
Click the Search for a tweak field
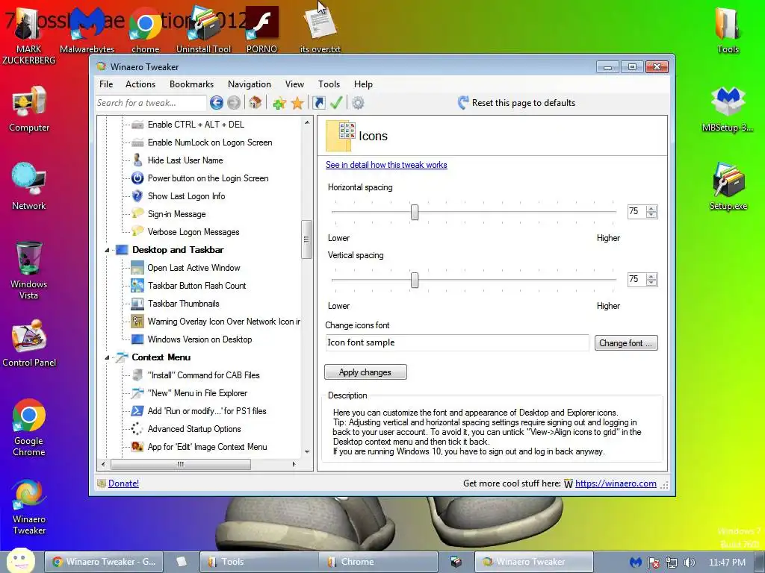(x=151, y=103)
